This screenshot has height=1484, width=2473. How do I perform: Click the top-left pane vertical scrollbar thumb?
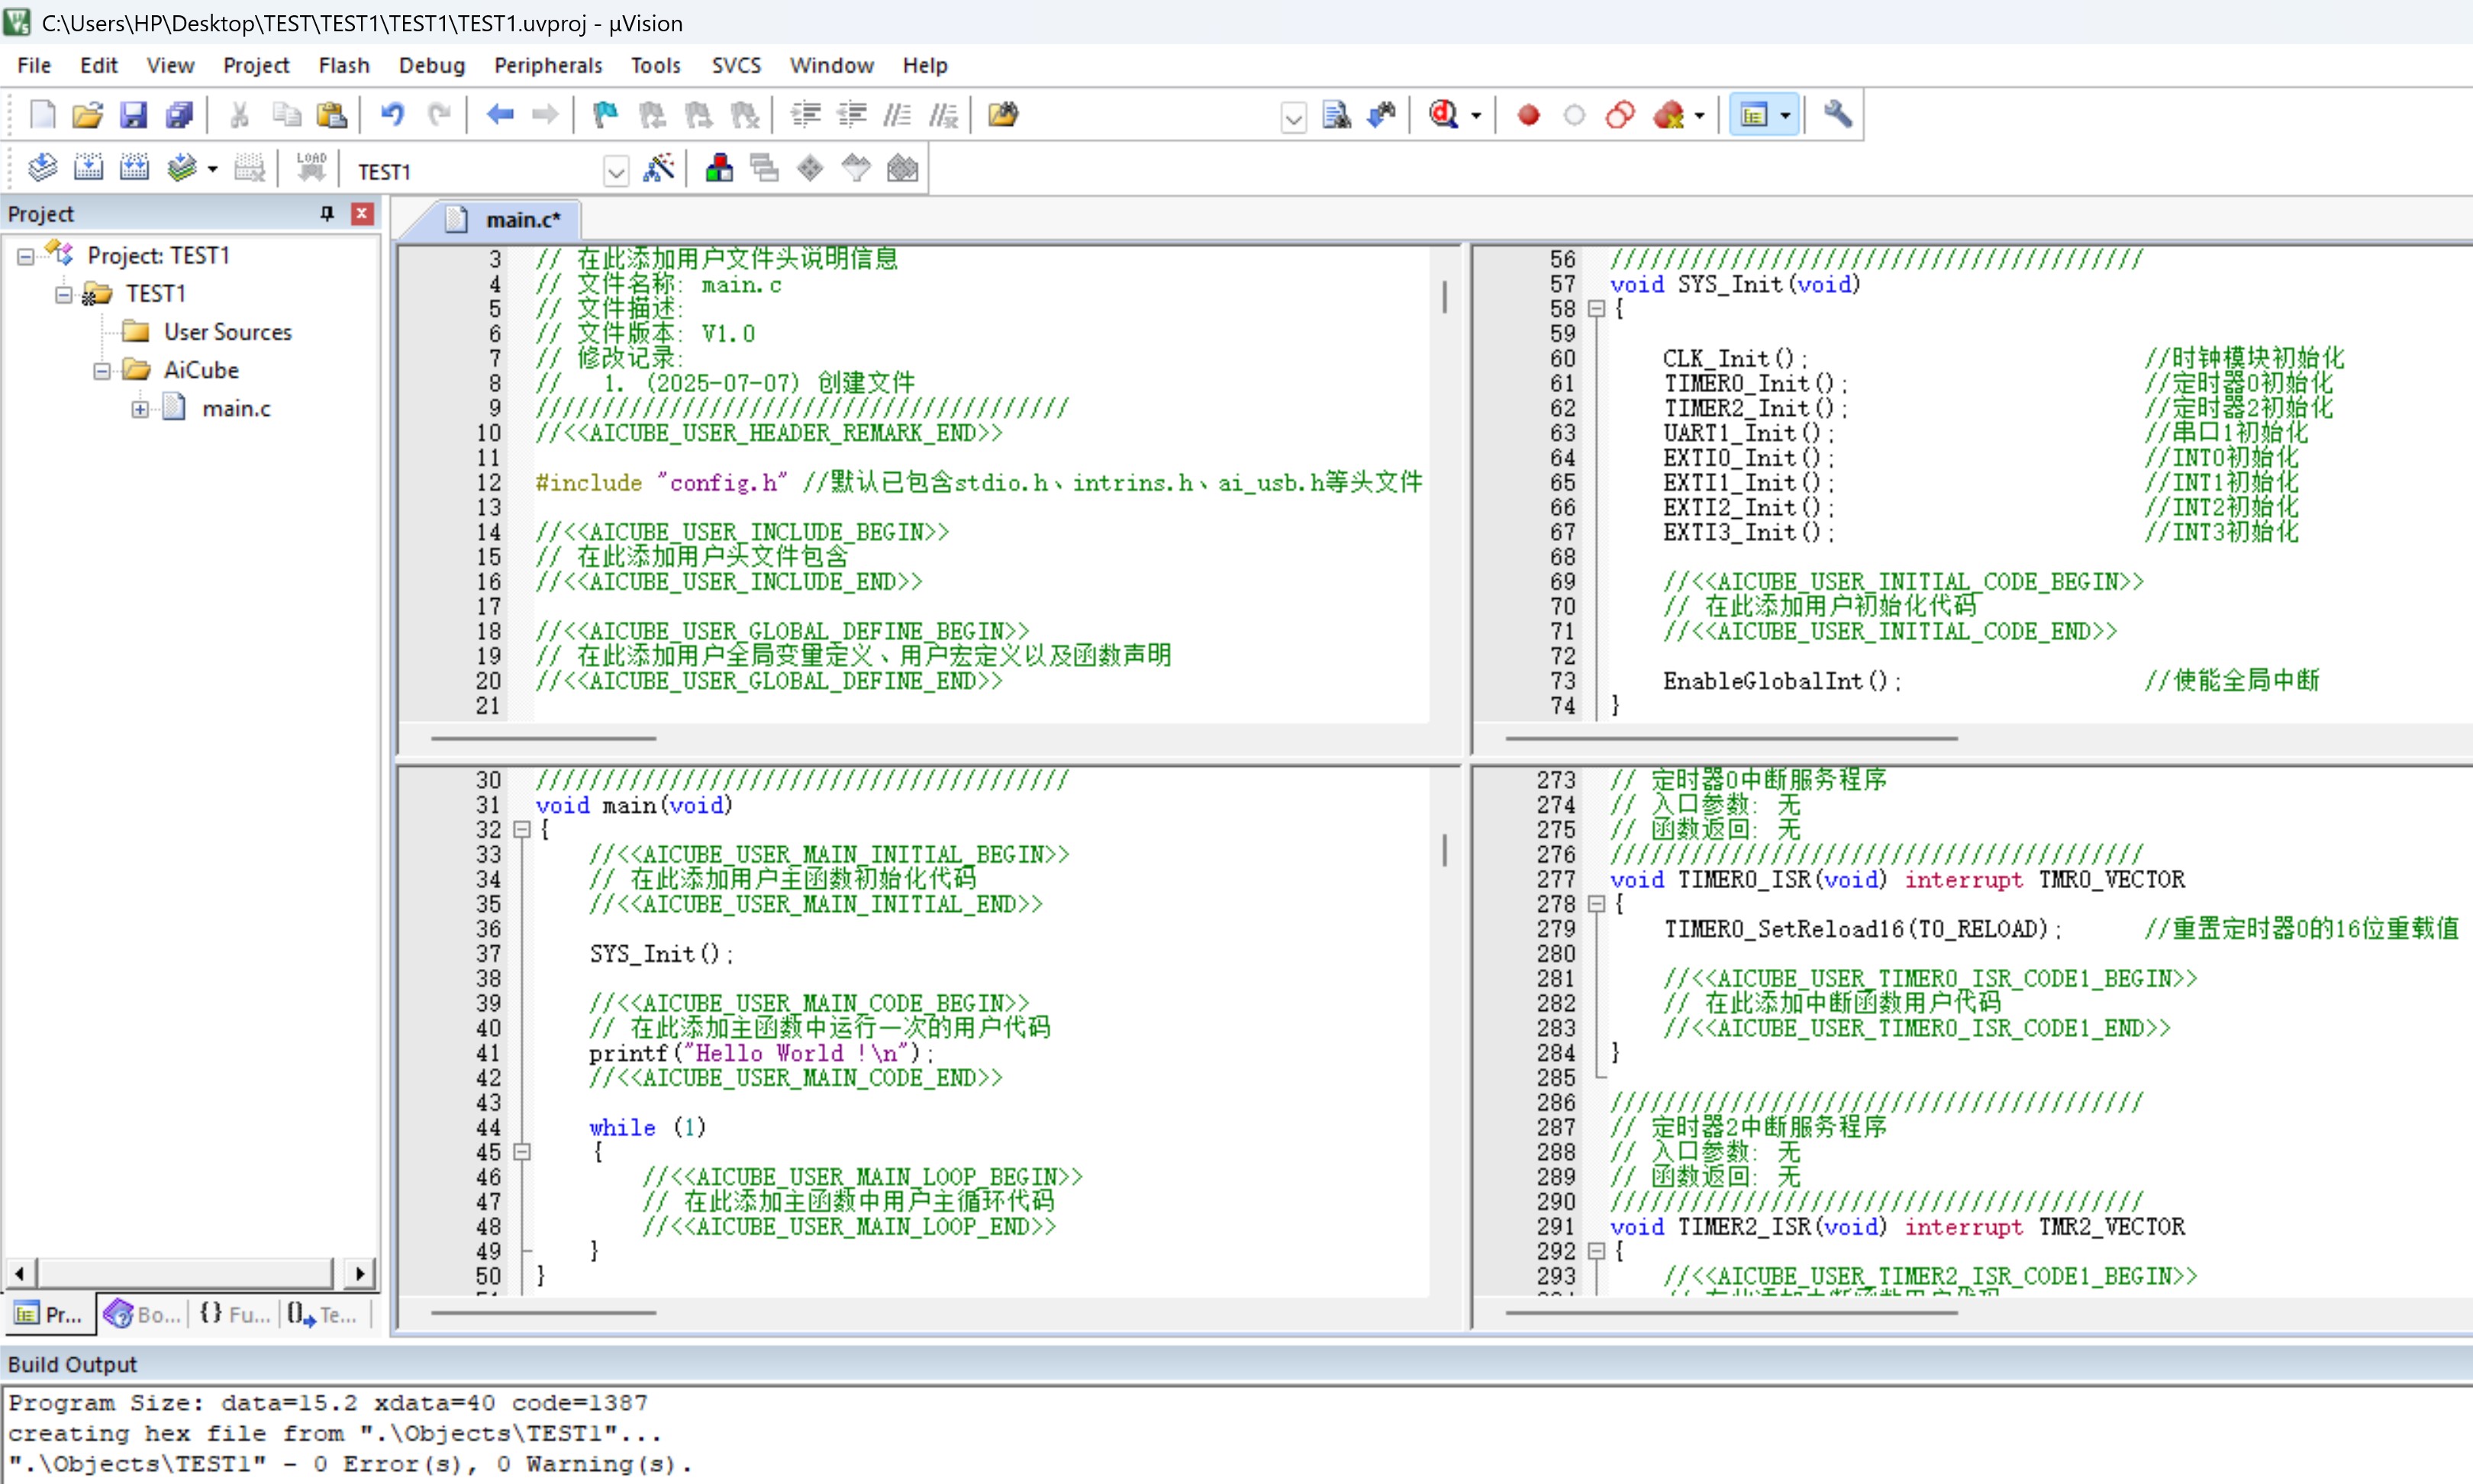[1445, 297]
